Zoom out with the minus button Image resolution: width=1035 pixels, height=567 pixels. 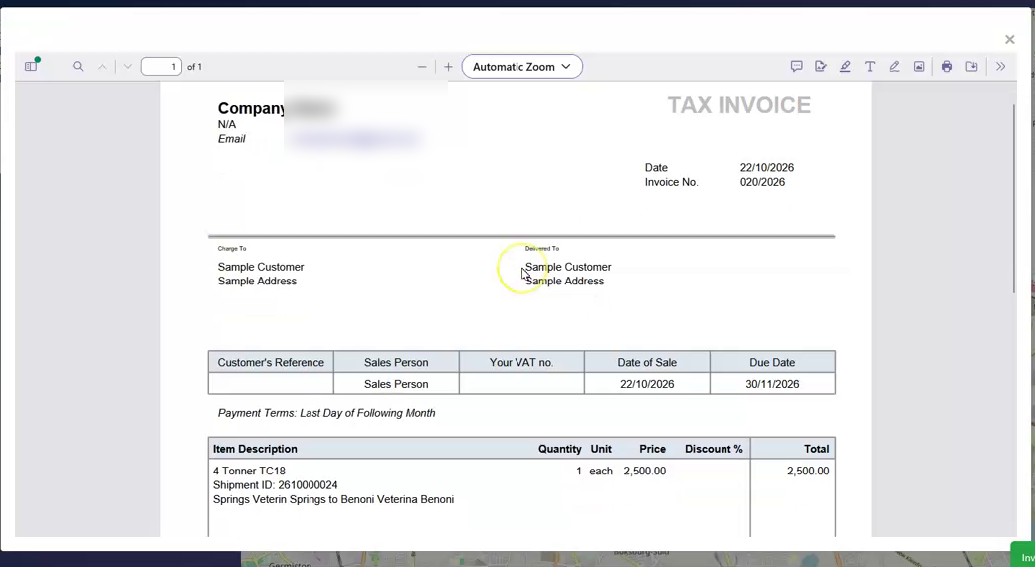pyautogui.click(x=422, y=66)
